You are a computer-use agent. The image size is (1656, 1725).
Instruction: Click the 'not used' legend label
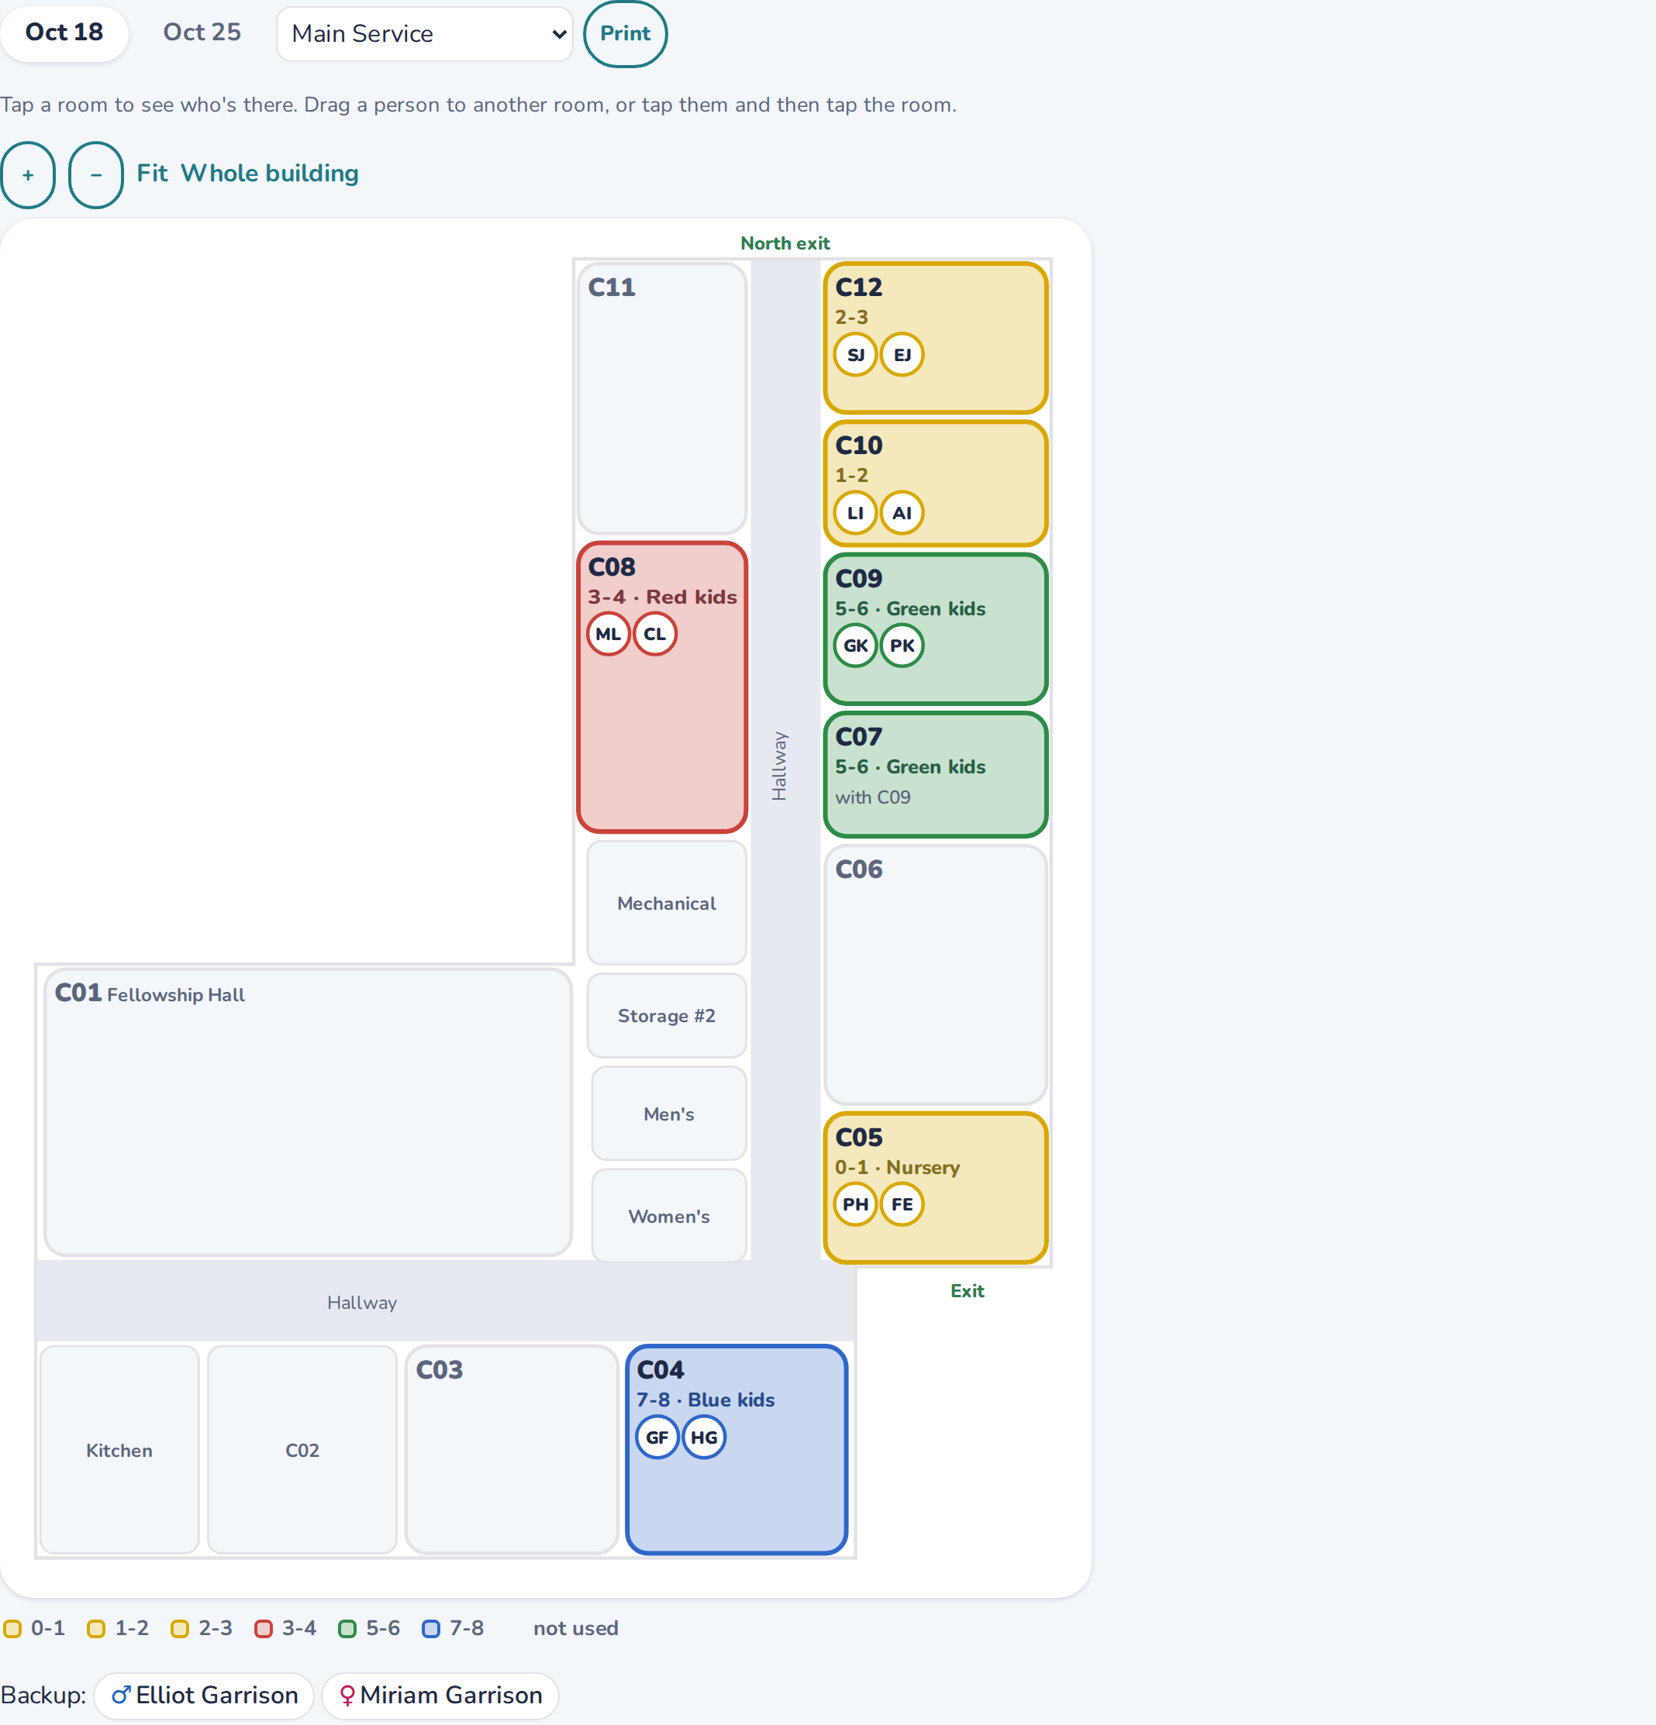(576, 1629)
